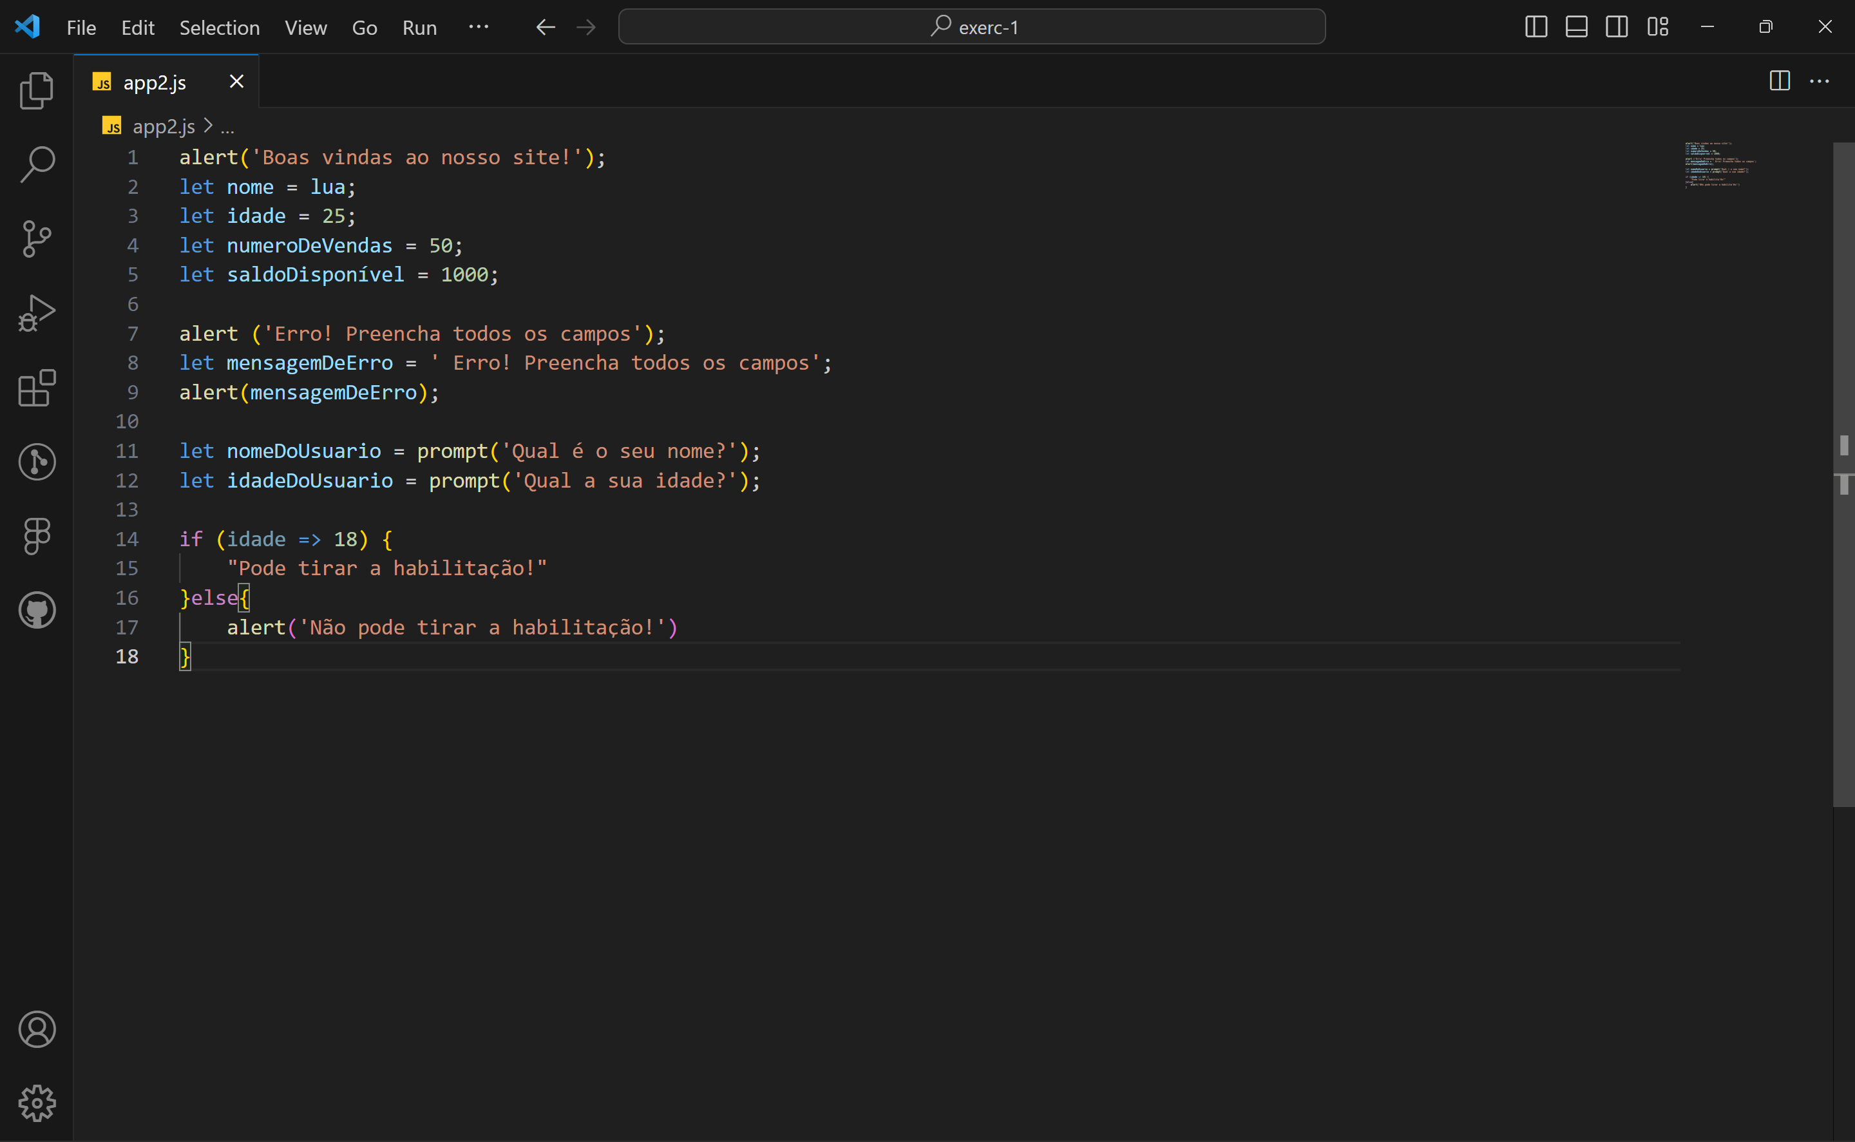Click the app2.js breadcrumb item
Screen dimensions: 1855x1142
[163, 126]
